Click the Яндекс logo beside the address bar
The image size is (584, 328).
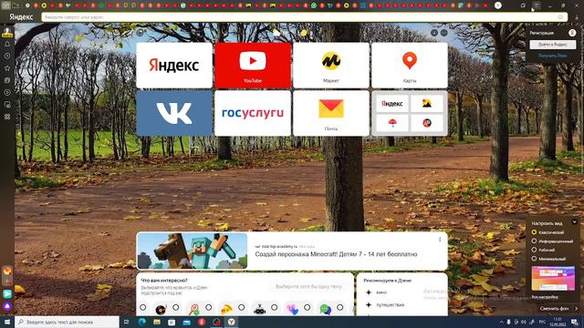coord(21,17)
